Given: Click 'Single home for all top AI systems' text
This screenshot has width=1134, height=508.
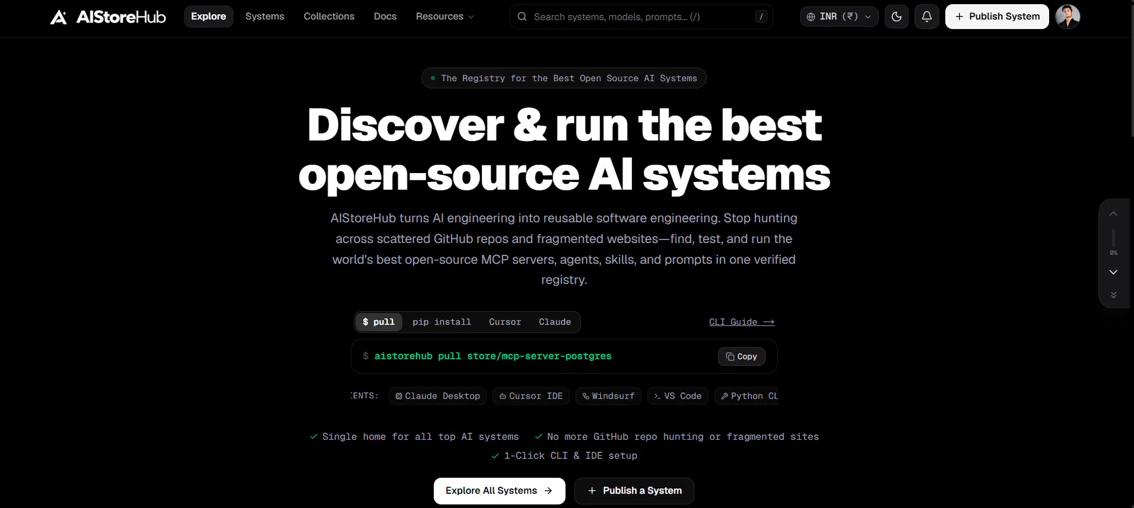Looking at the screenshot, I should click(x=420, y=437).
